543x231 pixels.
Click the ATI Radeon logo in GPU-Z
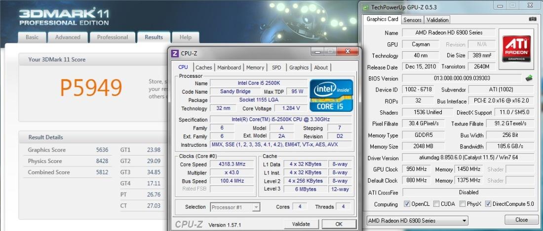tap(517, 49)
